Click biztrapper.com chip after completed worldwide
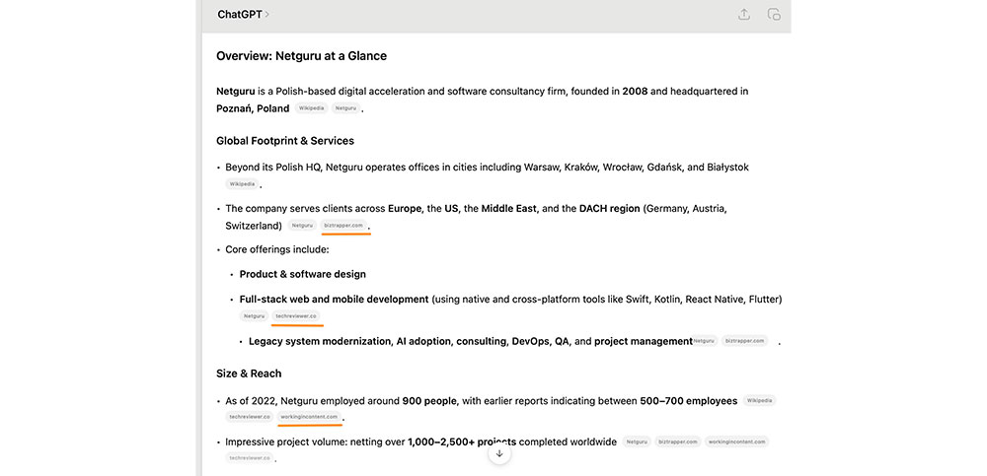This screenshot has width=987, height=476. pos(678,442)
